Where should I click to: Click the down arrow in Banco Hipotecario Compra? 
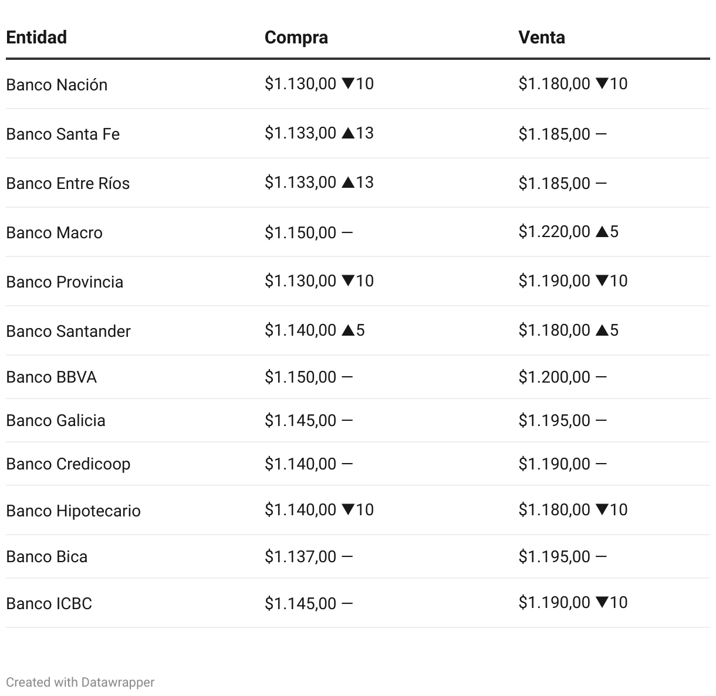tap(347, 510)
